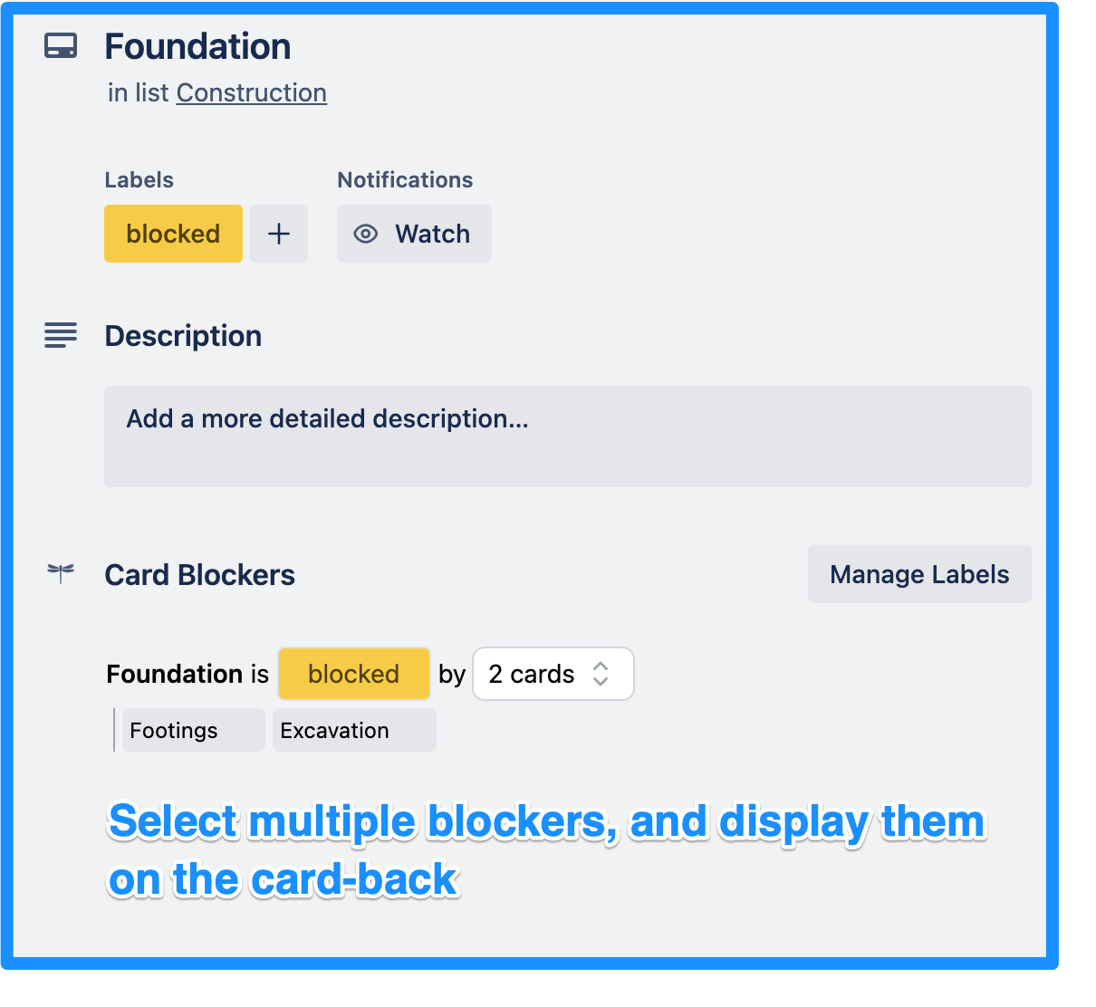Open the Construction list link

(x=251, y=92)
